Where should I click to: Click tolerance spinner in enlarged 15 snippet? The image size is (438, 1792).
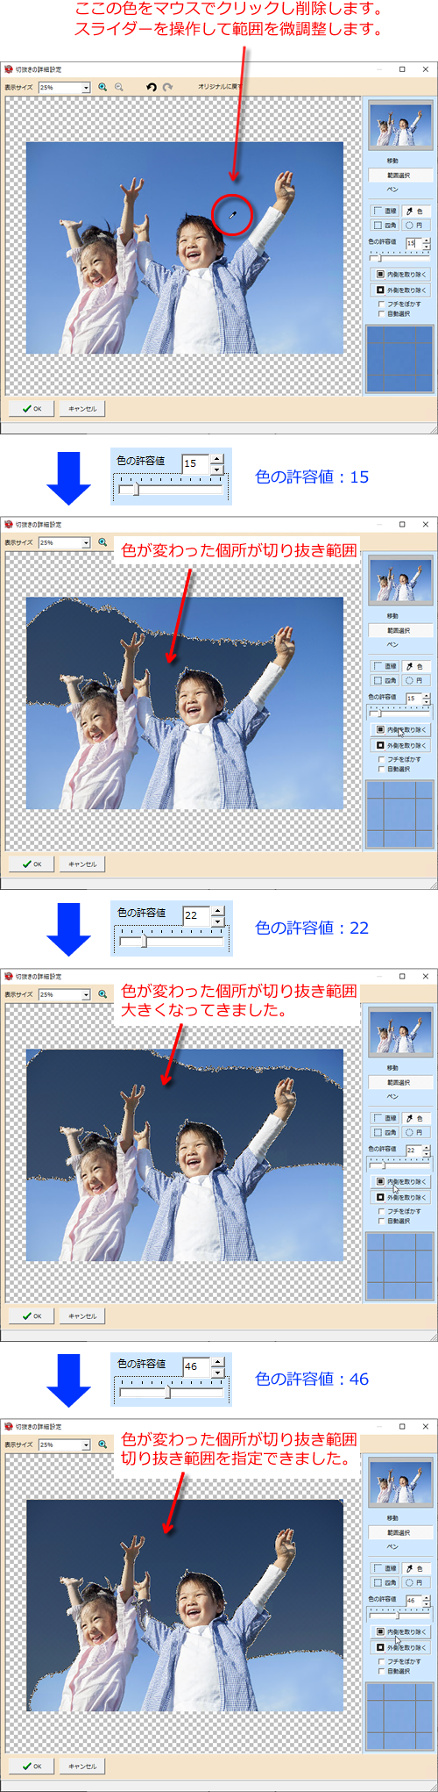point(217,463)
